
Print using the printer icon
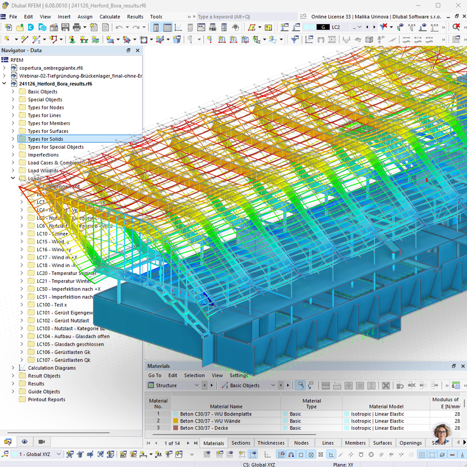77,27
